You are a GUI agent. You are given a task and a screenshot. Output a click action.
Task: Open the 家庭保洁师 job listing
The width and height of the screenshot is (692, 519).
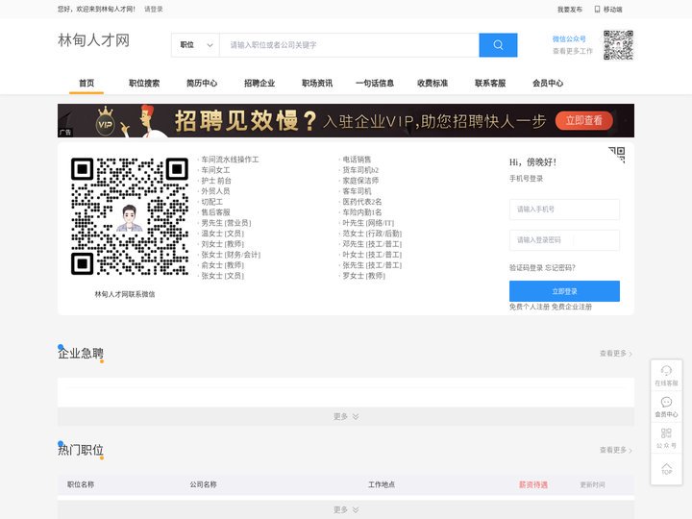[x=360, y=181]
